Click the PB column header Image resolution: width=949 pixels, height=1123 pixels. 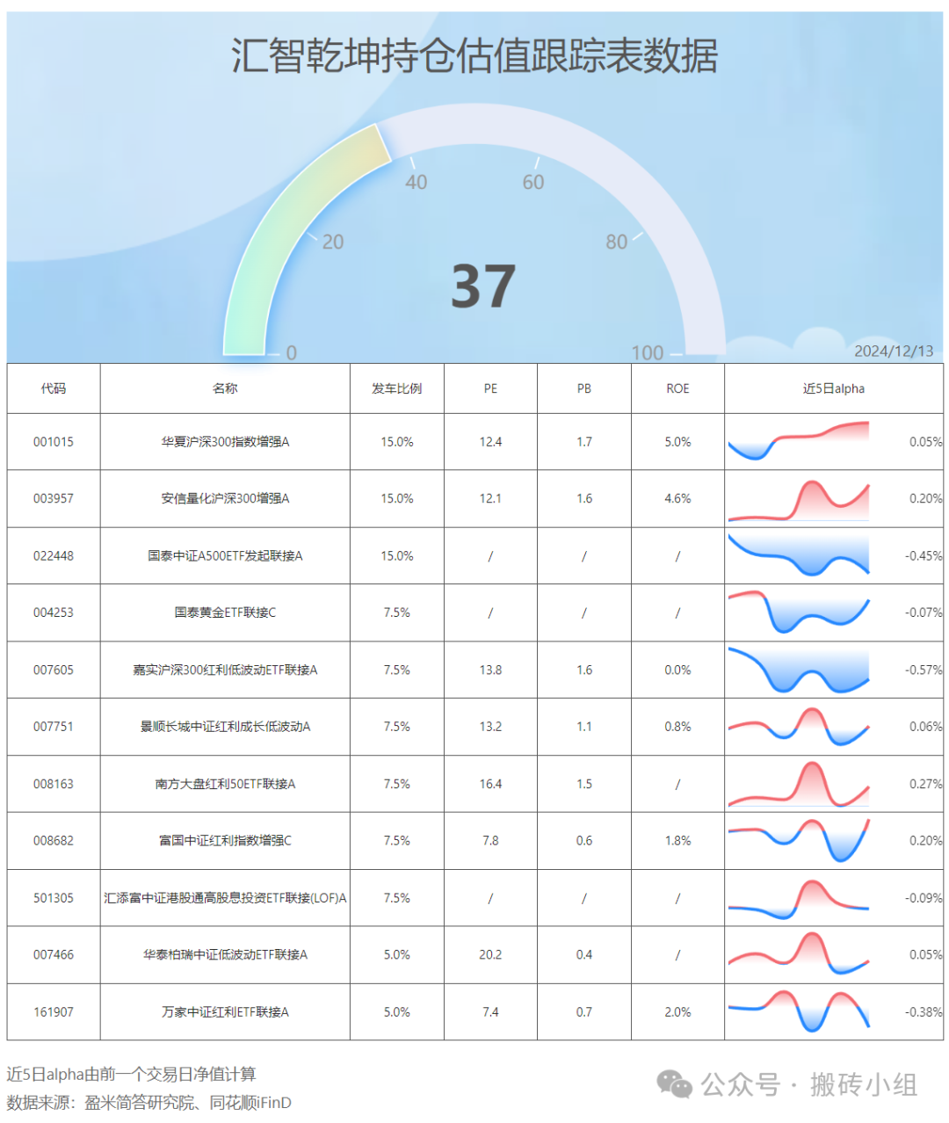pos(584,388)
